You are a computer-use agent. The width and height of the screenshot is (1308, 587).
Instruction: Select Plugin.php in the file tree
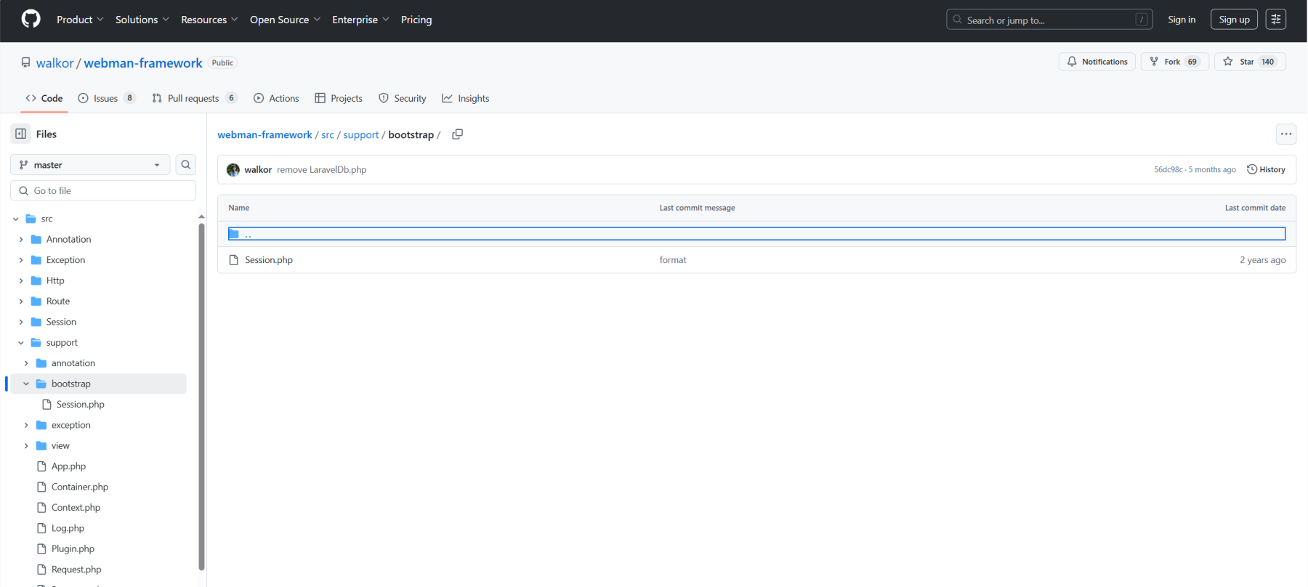[x=73, y=549]
